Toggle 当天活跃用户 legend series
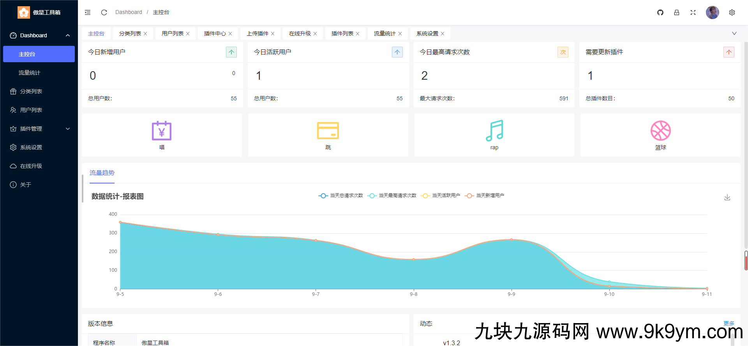This screenshot has width=748, height=346. (441, 196)
